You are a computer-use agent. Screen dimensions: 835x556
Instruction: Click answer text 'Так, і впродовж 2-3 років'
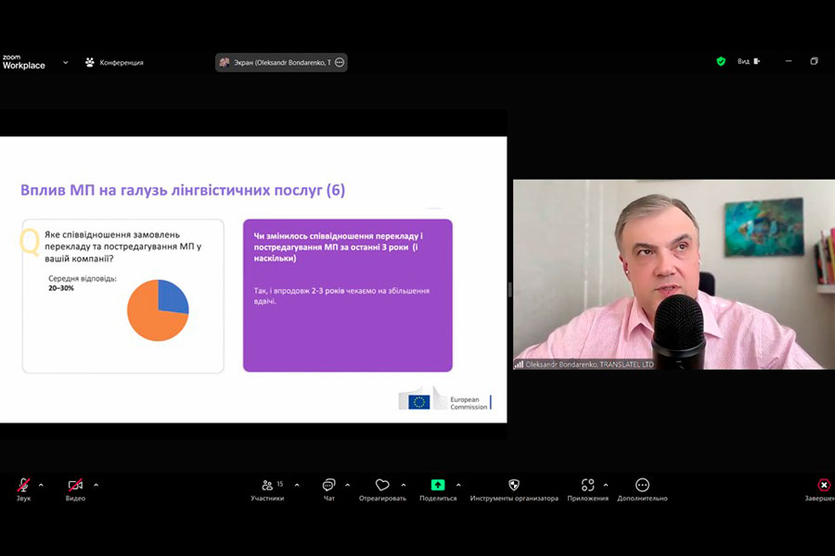[x=301, y=291]
